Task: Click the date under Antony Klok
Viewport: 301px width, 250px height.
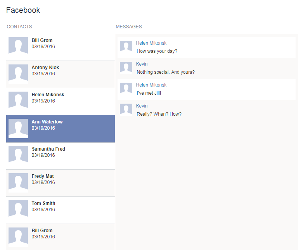Action: 43,74
